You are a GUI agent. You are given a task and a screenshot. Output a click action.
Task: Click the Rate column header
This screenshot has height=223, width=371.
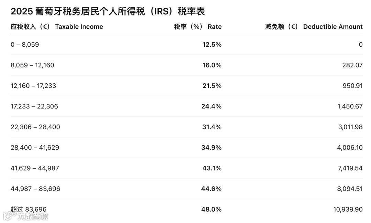[x=198, y=27]
